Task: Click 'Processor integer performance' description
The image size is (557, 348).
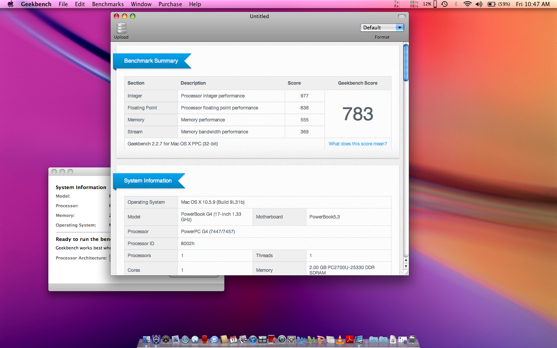Action: point(213,96)
